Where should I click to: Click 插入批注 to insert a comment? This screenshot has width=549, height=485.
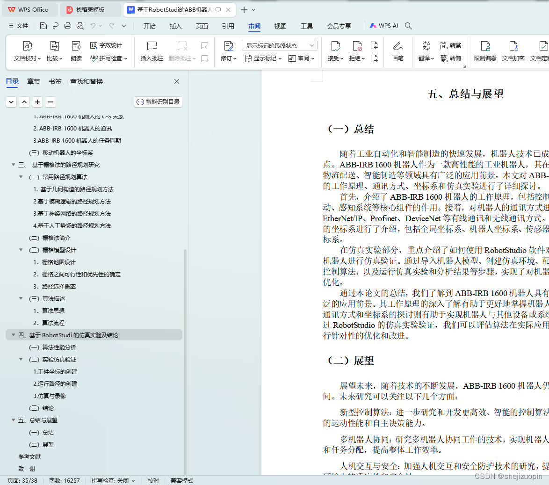pyautogui.click(x=152, y=51)
